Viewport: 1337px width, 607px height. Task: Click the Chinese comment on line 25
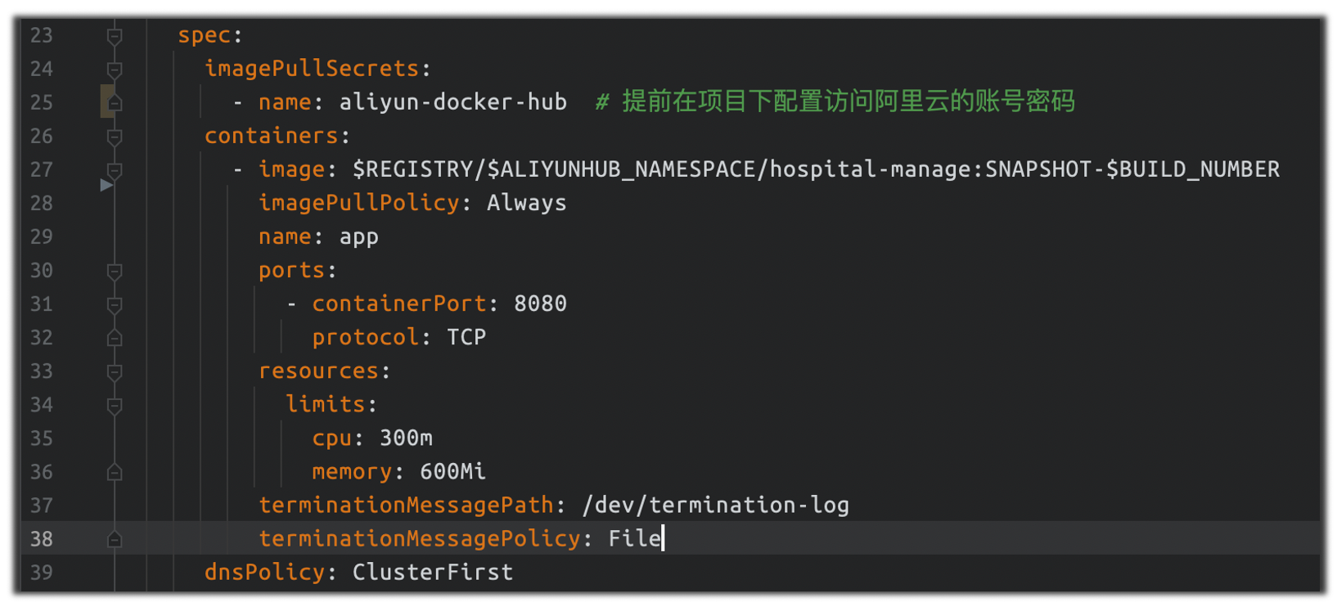[848, 102]
